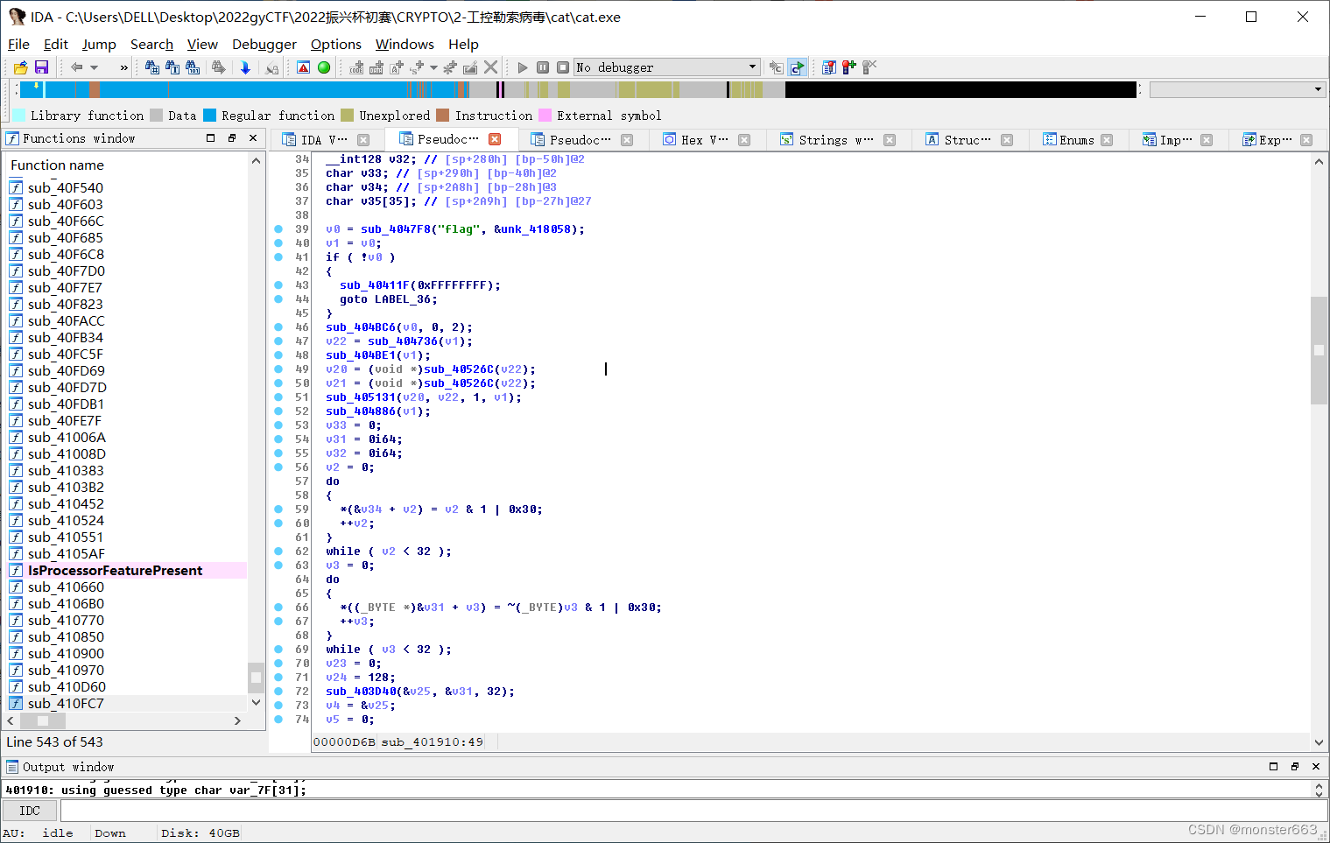
Task: Click the convert to data icon
Action: click(376, 67)
